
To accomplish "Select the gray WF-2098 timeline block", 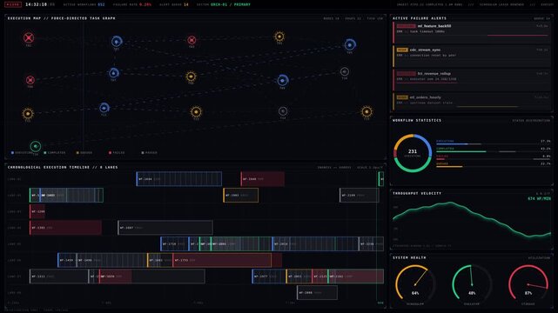I will click(317, 293).
